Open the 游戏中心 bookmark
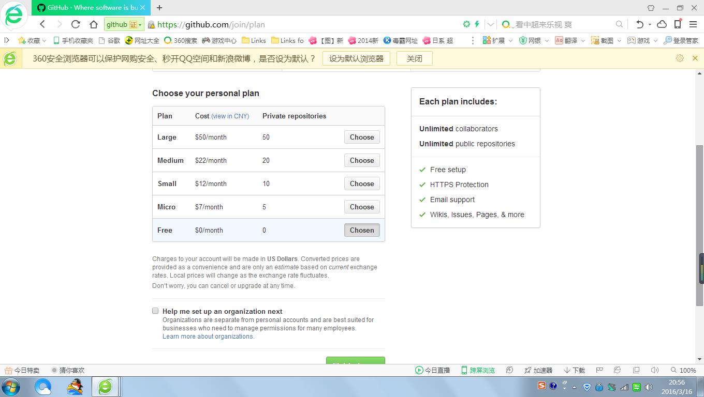Screen dimensions: 704x397 (219, 40)
